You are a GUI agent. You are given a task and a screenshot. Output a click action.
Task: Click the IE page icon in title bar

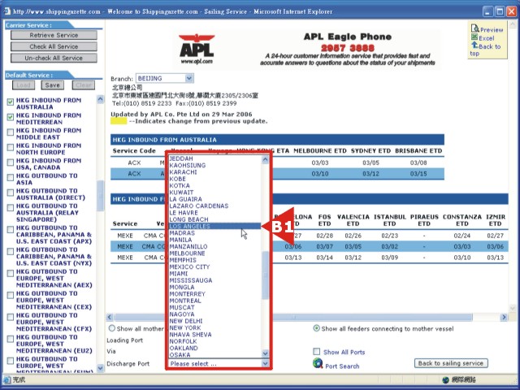click(7, 11)
